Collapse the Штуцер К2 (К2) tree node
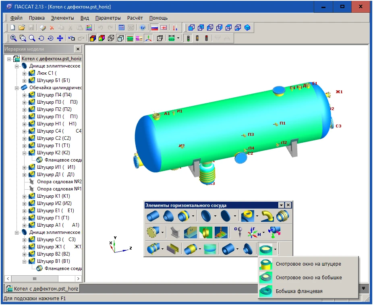 [25, 153]
